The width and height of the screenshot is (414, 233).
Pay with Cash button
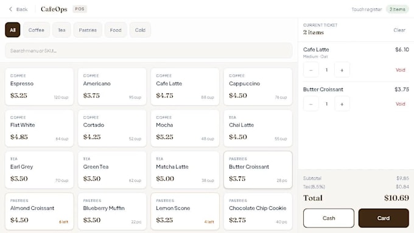click(329, 218)
